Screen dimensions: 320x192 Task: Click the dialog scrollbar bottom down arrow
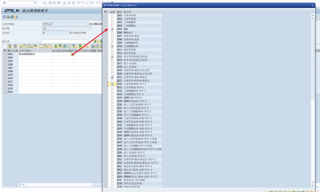pyautogui.click(x=313, y=186)
